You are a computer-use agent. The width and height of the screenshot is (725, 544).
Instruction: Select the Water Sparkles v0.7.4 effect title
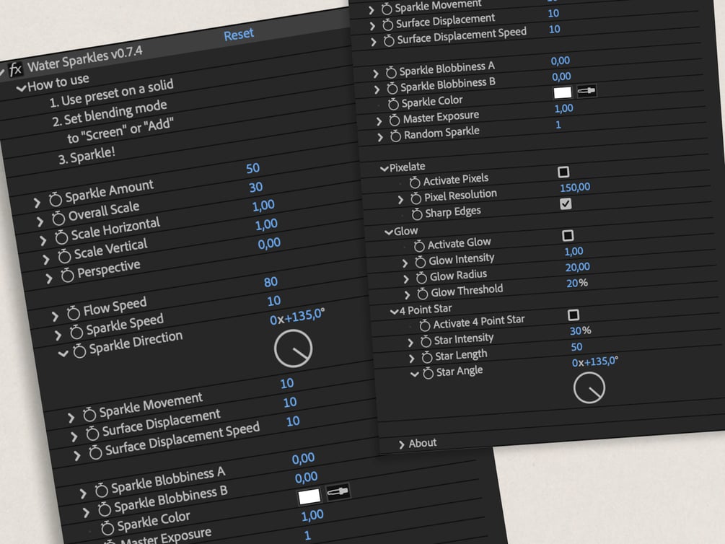coord(85,58)
